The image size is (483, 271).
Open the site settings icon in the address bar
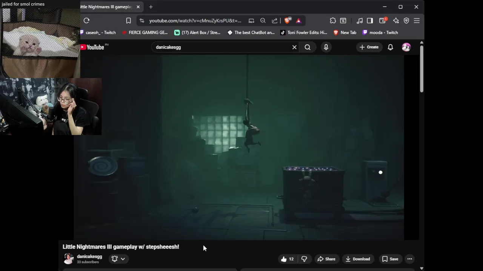pos(142,21)
